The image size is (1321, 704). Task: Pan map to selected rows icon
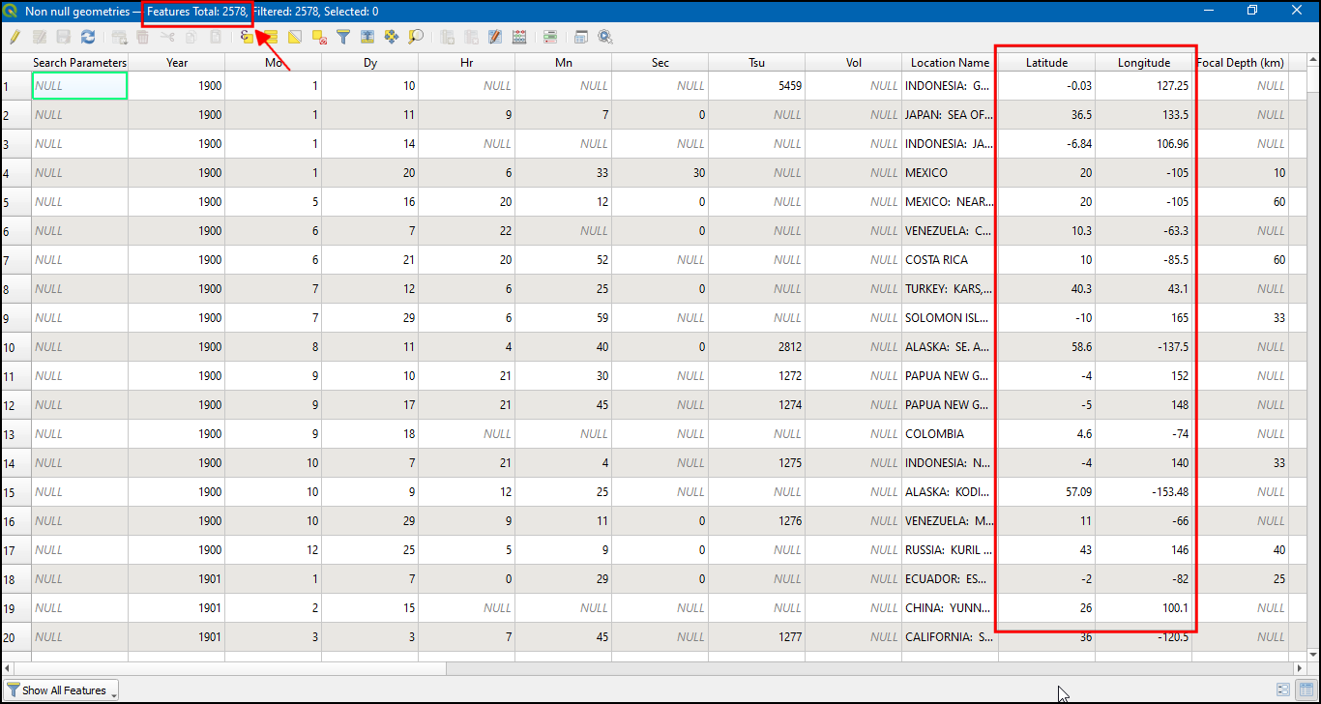[392, 38]
